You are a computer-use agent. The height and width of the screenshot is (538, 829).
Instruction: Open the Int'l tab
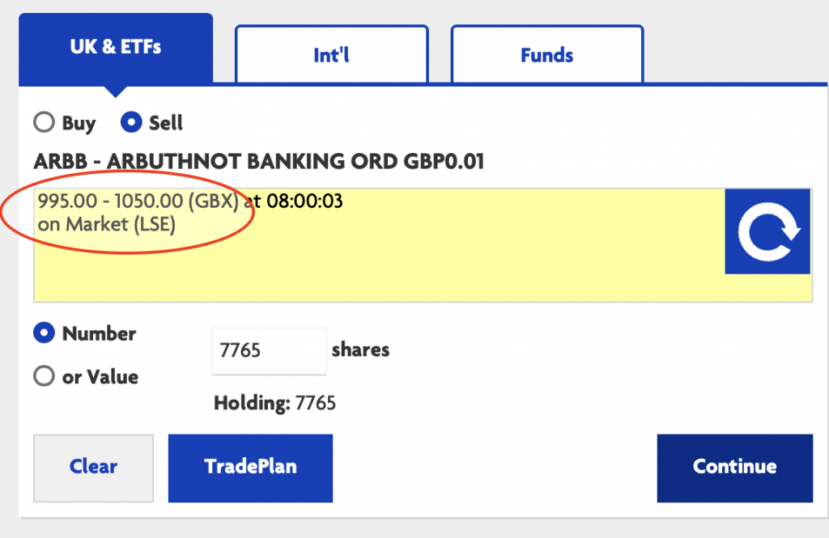[331, 55]
